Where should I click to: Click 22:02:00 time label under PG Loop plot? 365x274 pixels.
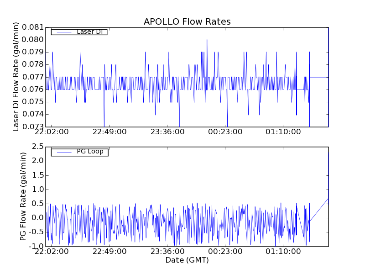[x=52, y=252]
